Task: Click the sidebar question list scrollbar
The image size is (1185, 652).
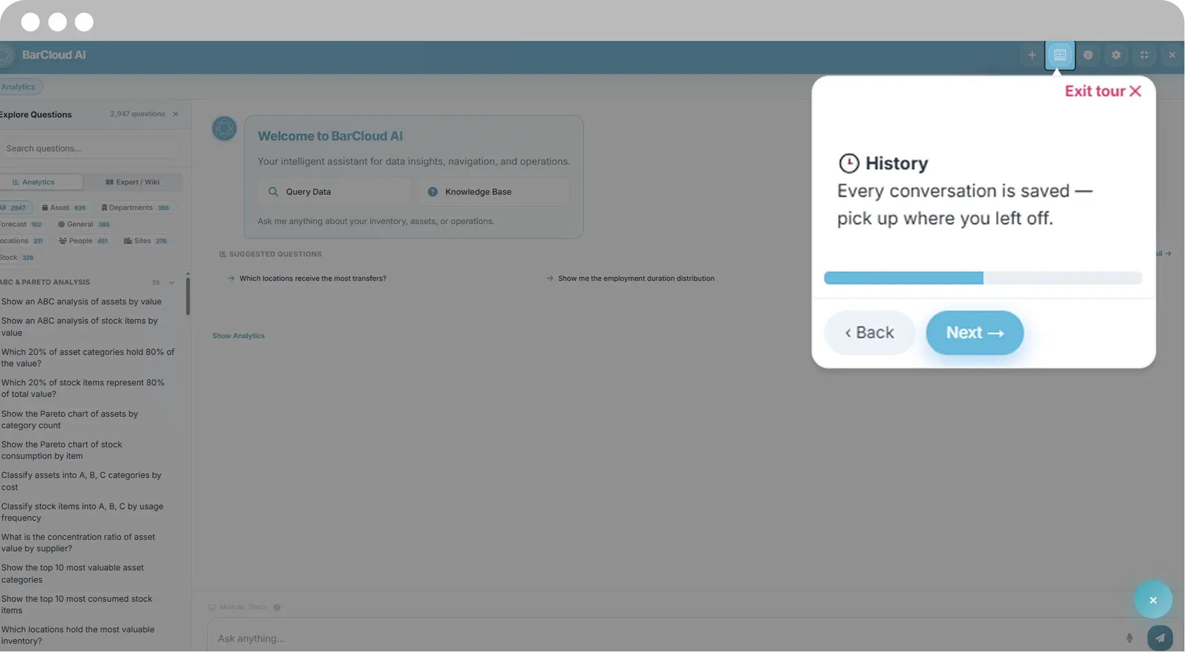Action: (x=188, y=296)
